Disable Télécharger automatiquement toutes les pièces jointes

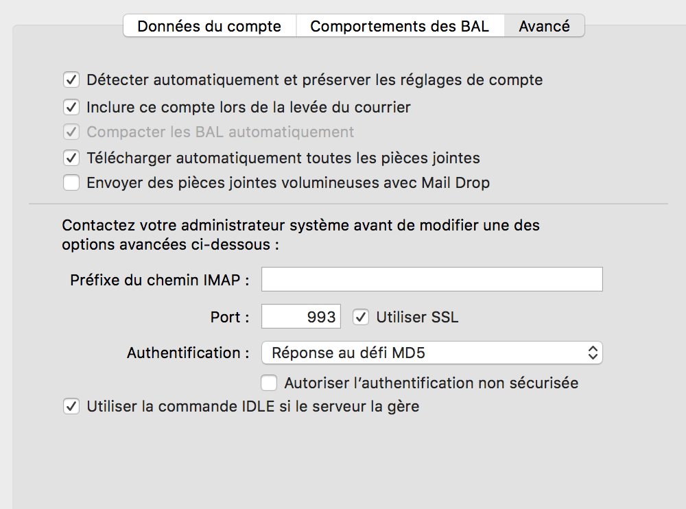[x=71, y=158]
